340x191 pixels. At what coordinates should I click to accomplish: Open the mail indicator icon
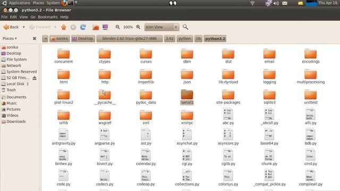(285, 3)
